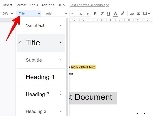Click the add comment icon
This screenshot has width=153, height=116.
pyautogui.click(x=138, y=14)
